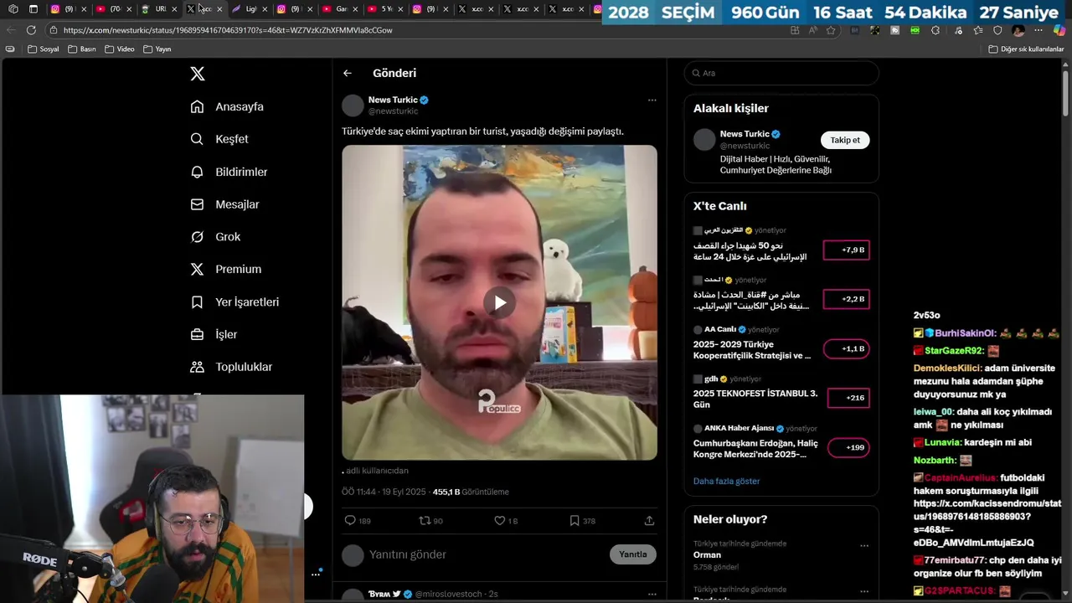Image resolution: width=1072 pixels, height=603 pixels.
Task: Click the open-app icon in the address bar
Action: click(x=795, y=30)
